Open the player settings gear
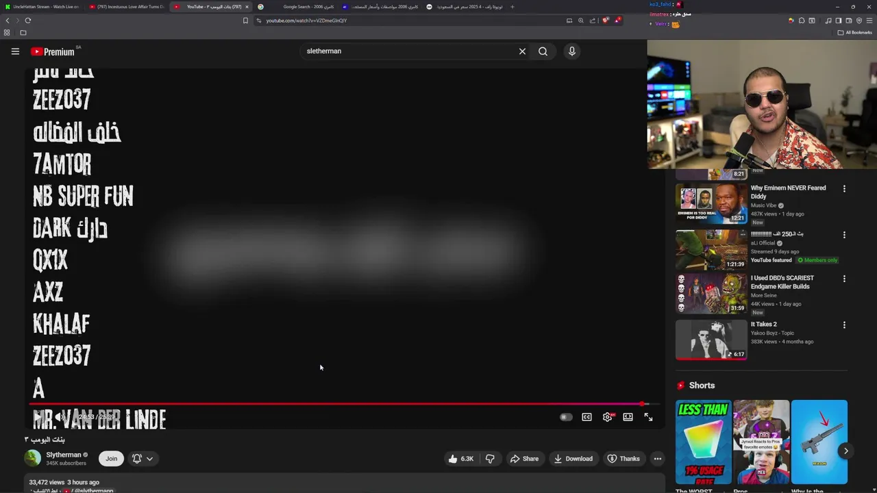The width and height of the screenshot is (877, 493). point(608,417)
